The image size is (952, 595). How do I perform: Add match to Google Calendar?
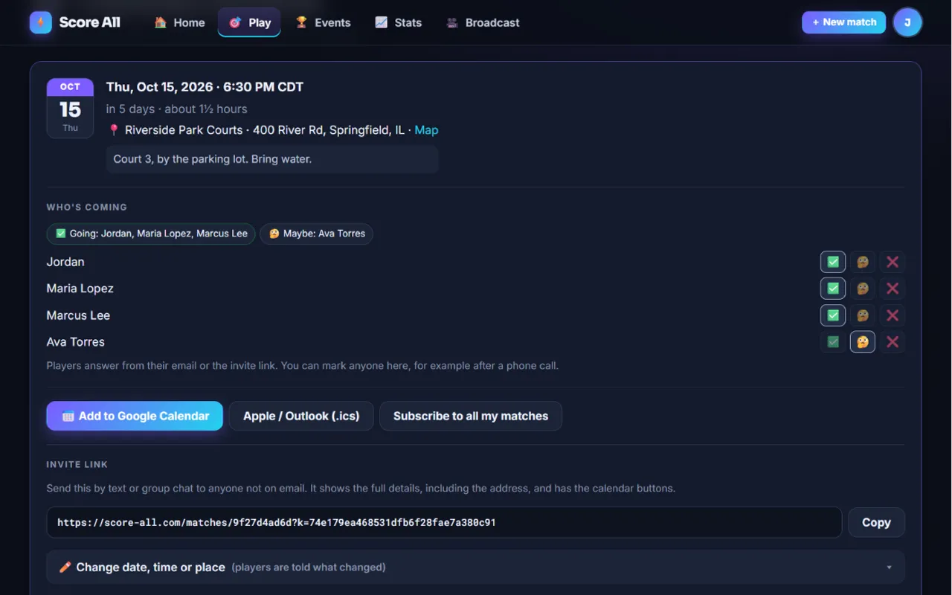click(135, 416)
